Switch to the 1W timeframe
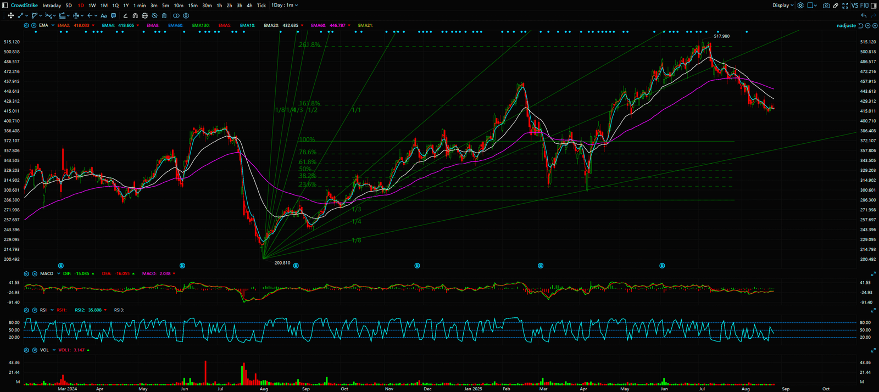The width and height of the screenshot is (879, 392). [x=92, y=5]
